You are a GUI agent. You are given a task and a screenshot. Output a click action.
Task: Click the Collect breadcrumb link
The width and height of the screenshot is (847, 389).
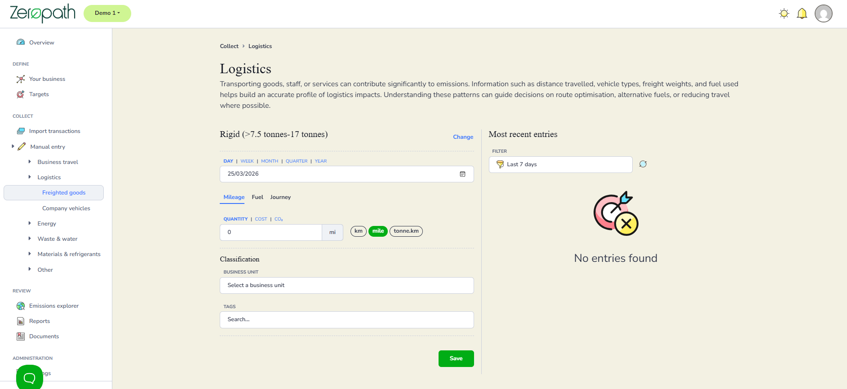point(229,46)
